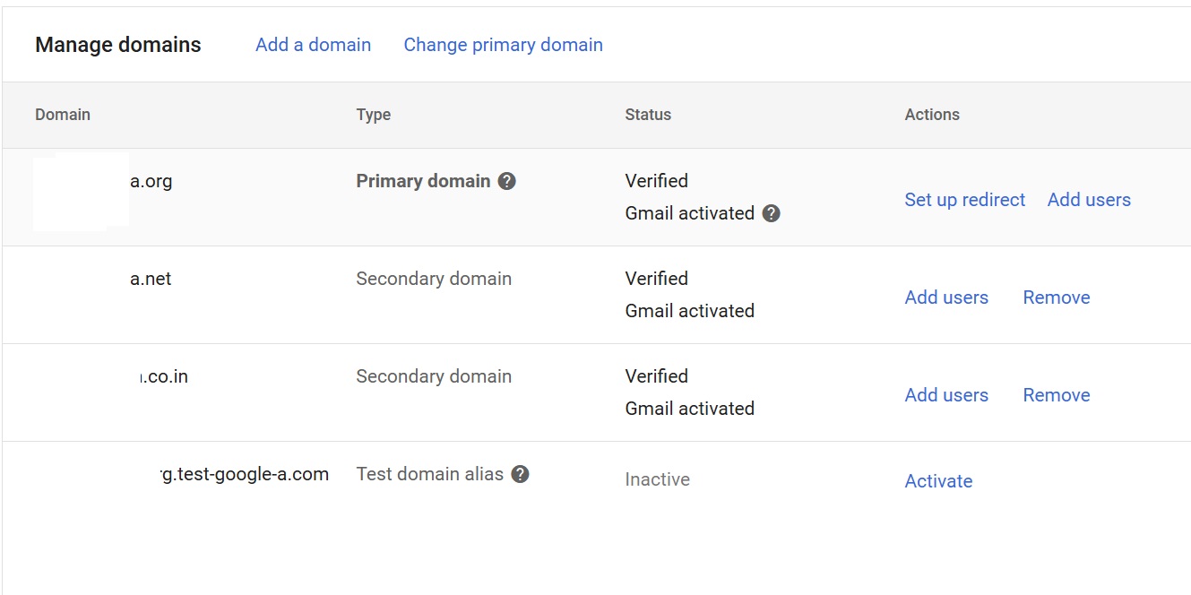
Task: Remove the .co.in secondary domain
Action: tap(1056, 395)
